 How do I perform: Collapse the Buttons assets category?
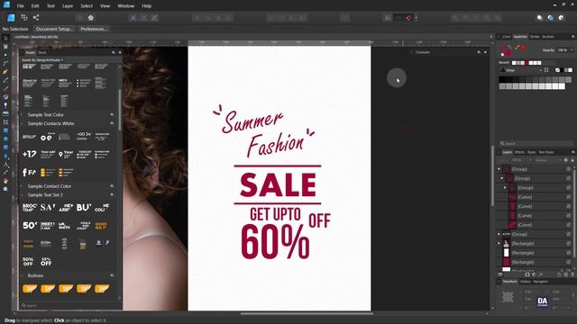click(22, 275)
